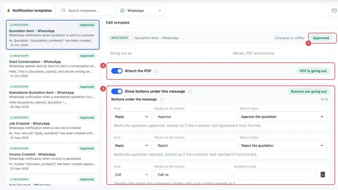Expand the Reject the quotation action dropdown
338x190 pixels.
point(283,145)
